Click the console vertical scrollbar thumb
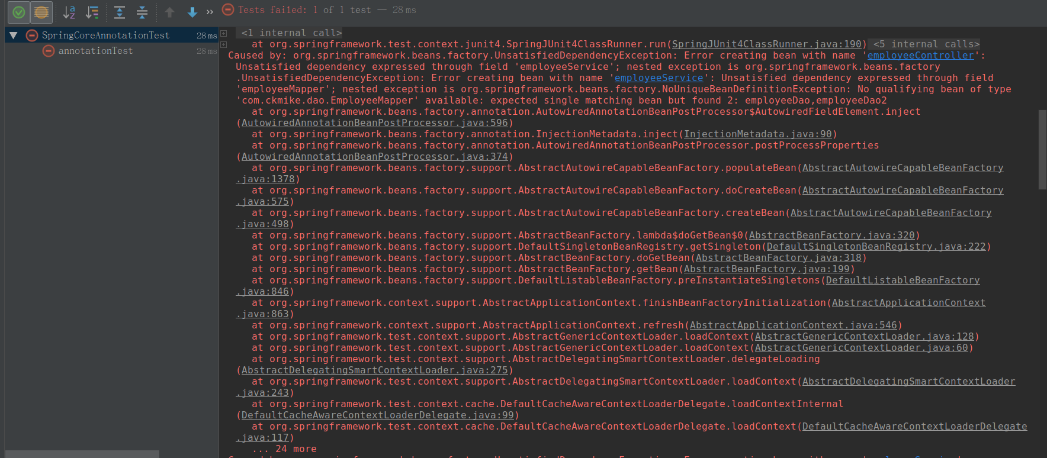Image resolution: width=1047 pixels, height=458 pixels. (x=1042, y=150)
